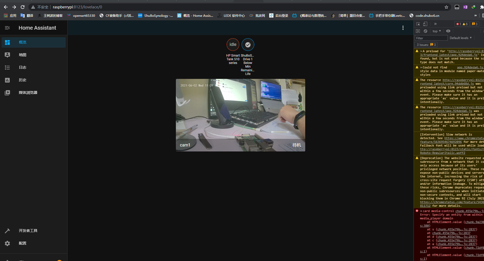This screenshot has width=484, height=261.
Task: Open the 历史 (History) sidebar panel
Action: 23,80
